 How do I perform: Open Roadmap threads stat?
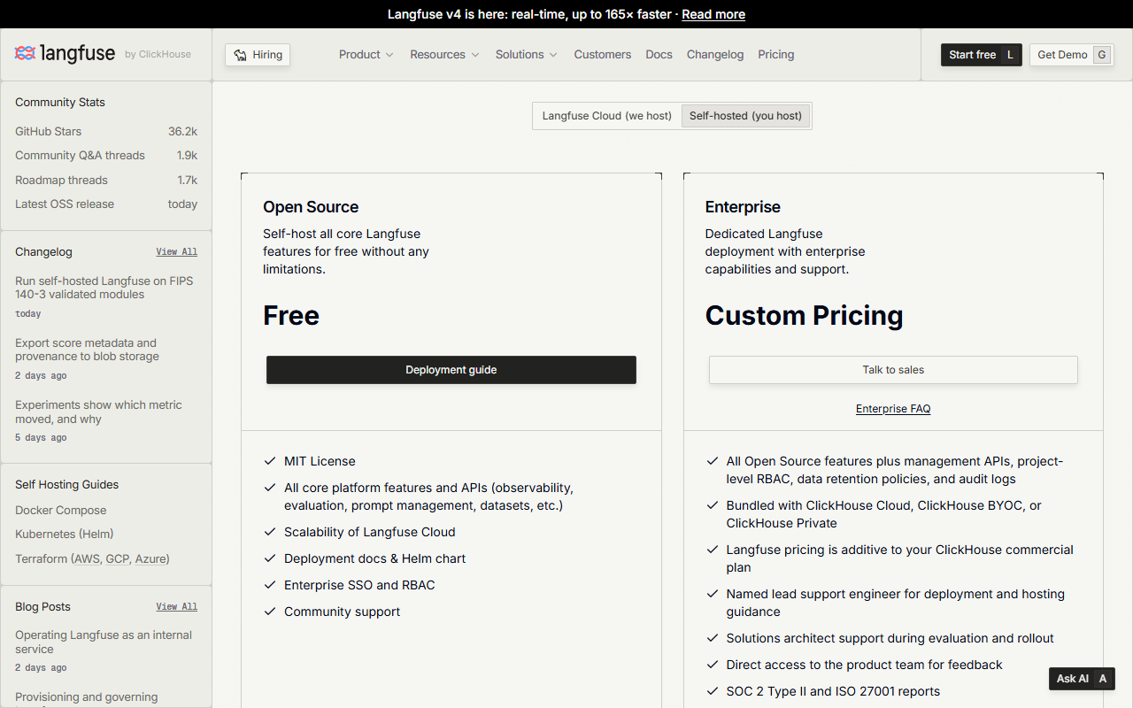[x=106, y=181]
